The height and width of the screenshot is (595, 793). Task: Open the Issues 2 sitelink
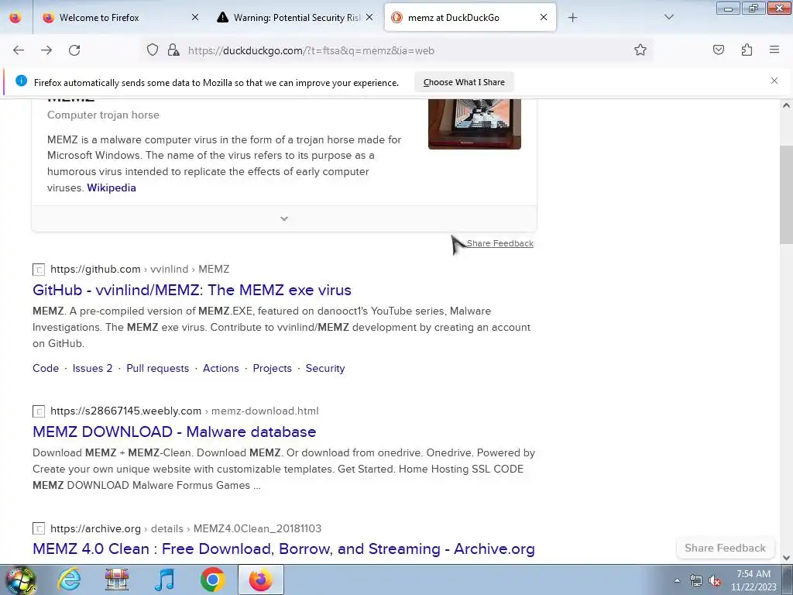click(93, 368)
